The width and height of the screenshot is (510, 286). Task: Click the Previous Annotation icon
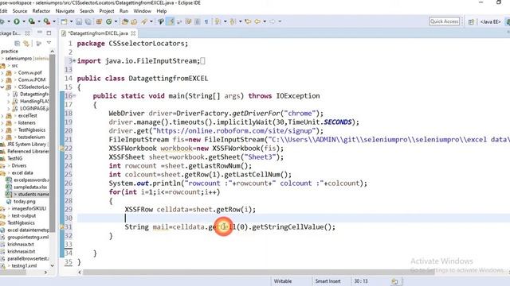(233, 21)
